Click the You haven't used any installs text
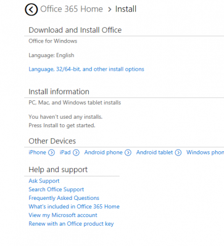 coord(65,117)
